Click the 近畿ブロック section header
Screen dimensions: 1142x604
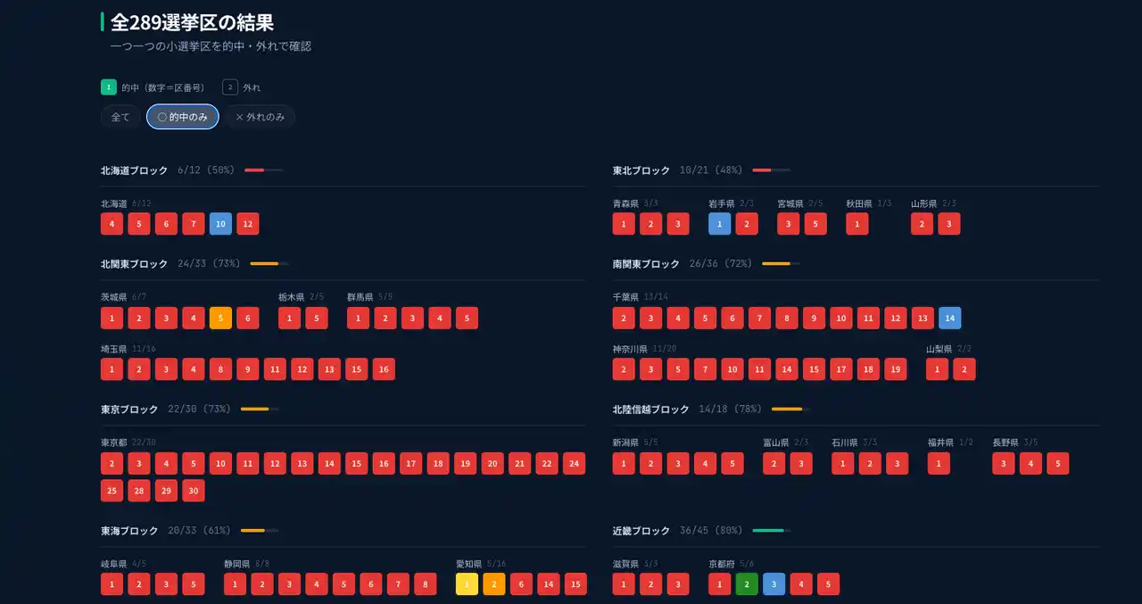point(641,531)
